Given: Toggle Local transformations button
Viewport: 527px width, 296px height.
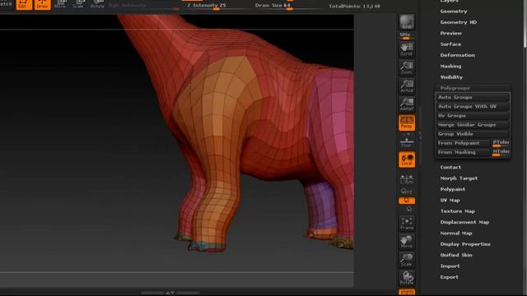Looking at the screenshot, I should (407, 160).
